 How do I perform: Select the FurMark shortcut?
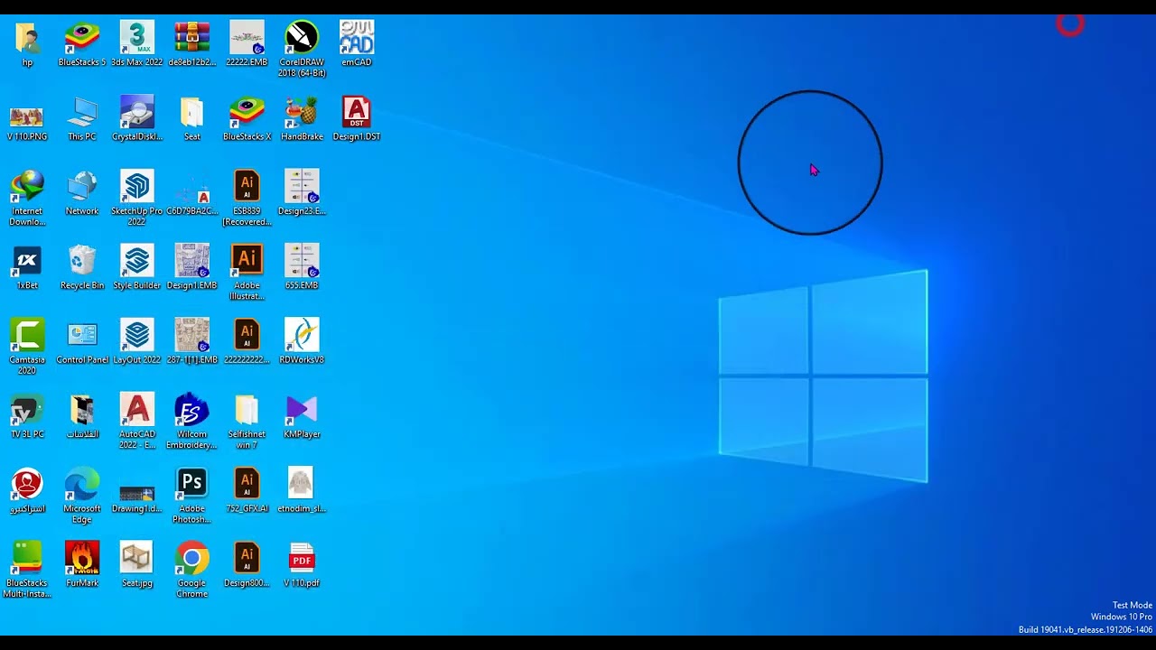click(x=82, y=558)
